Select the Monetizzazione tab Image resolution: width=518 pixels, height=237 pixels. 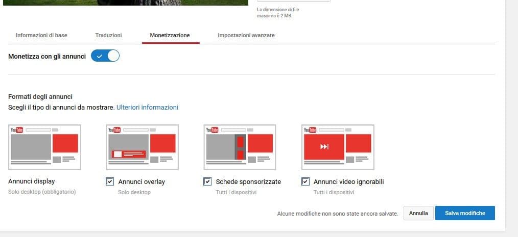click(x=170, y=35)
